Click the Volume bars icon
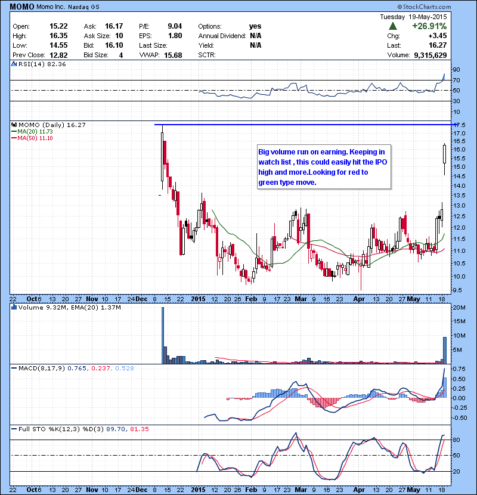 point(14,307)
